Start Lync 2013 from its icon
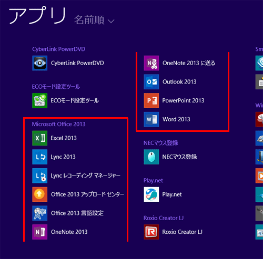 39,157
